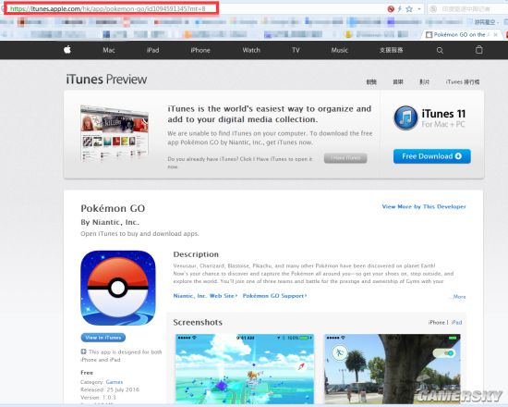
Task: Bookmark page with the star icon
Action: 409,9
